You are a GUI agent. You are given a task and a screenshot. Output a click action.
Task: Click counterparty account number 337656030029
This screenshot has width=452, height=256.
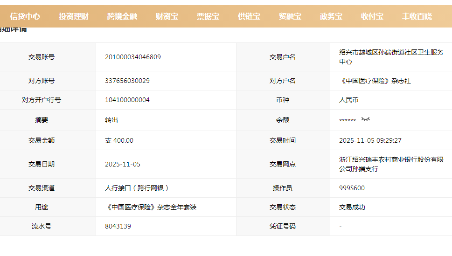127,81
